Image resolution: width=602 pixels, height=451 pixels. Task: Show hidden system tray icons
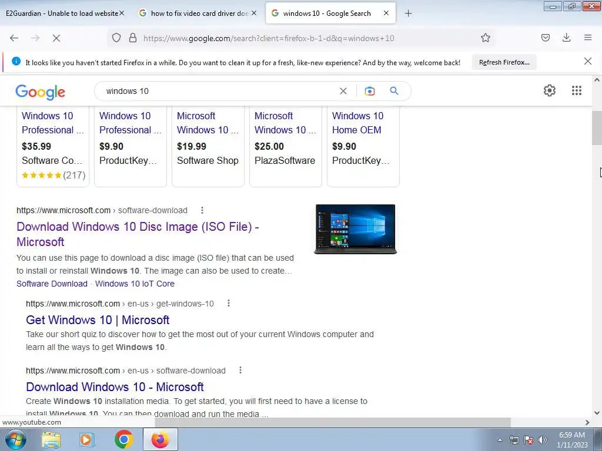pos(500,440)
